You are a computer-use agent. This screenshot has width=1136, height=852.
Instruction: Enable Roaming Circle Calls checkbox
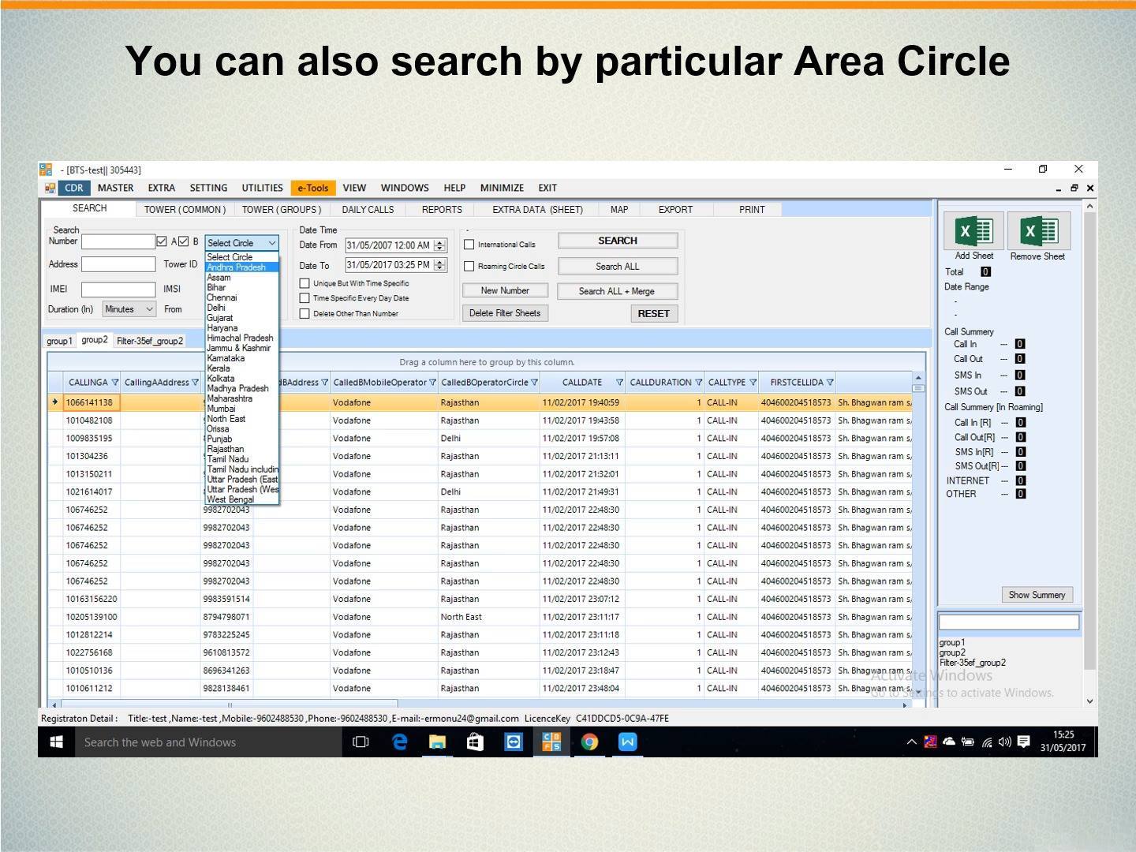pos(469,267)
